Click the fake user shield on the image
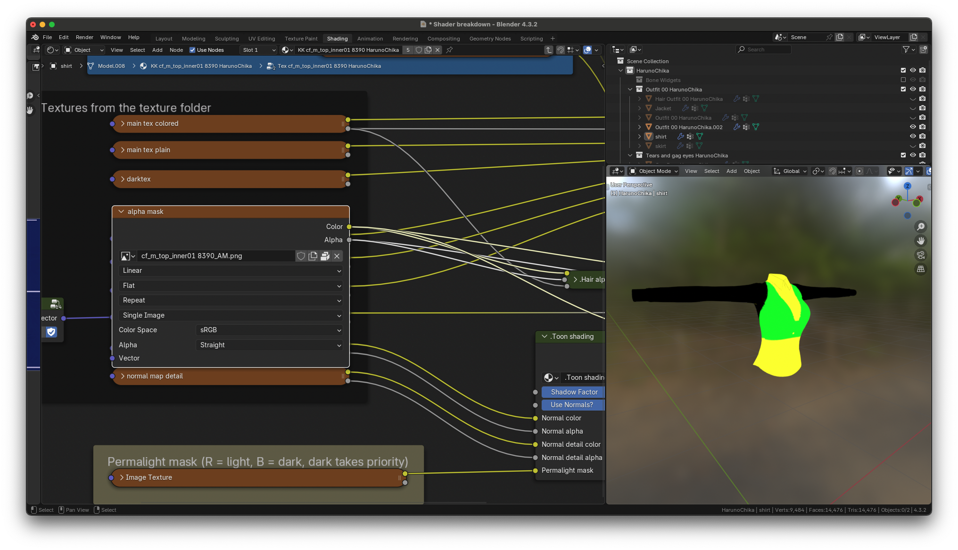 click(301, 256)
